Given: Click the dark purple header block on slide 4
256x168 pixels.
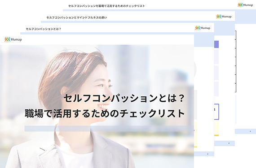Looking at the screenshot, I should click(216, 44).
